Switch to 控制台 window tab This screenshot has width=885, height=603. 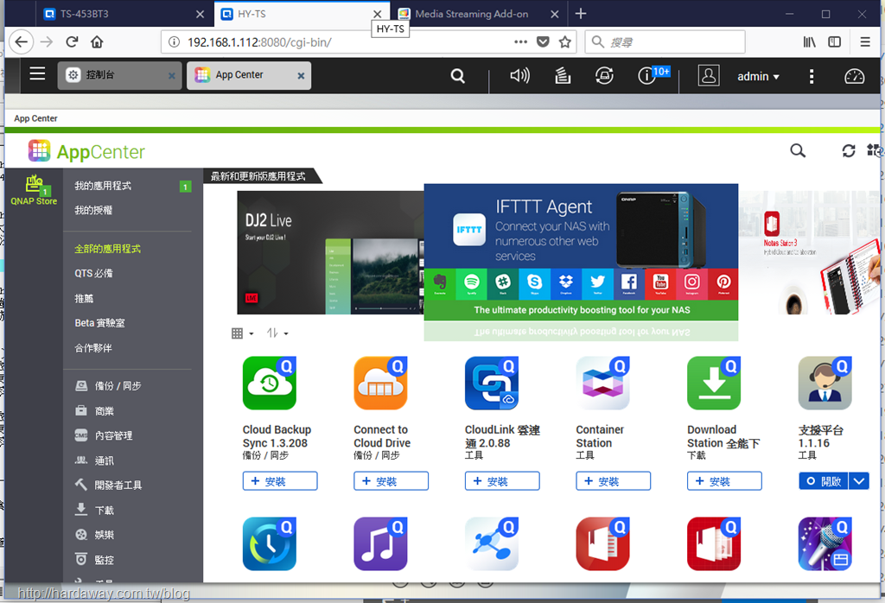pyautogui.click(x=118, y=75)
